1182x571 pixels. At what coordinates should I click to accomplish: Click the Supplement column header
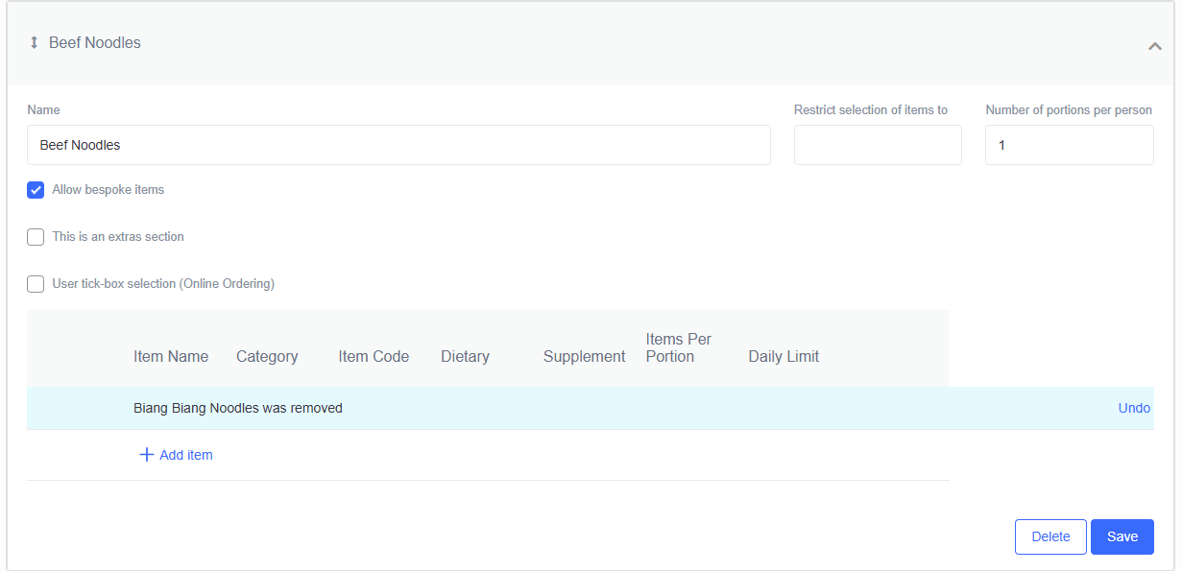(584, 356)
